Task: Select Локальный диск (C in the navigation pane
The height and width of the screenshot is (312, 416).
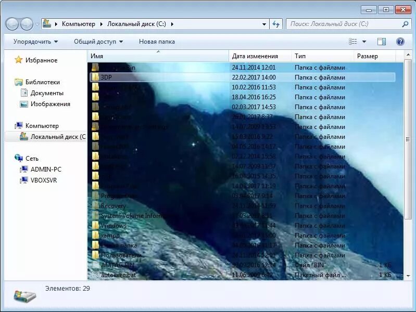Action: click(x=58, y=137)
